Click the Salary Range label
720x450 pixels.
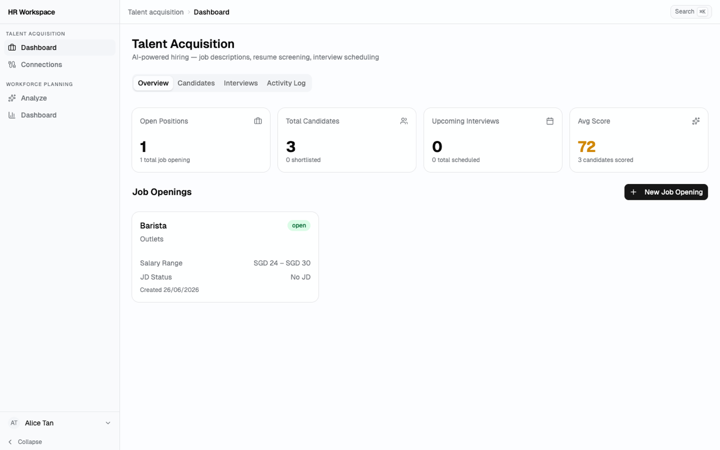pyautogui.click(x=161, y=263)
